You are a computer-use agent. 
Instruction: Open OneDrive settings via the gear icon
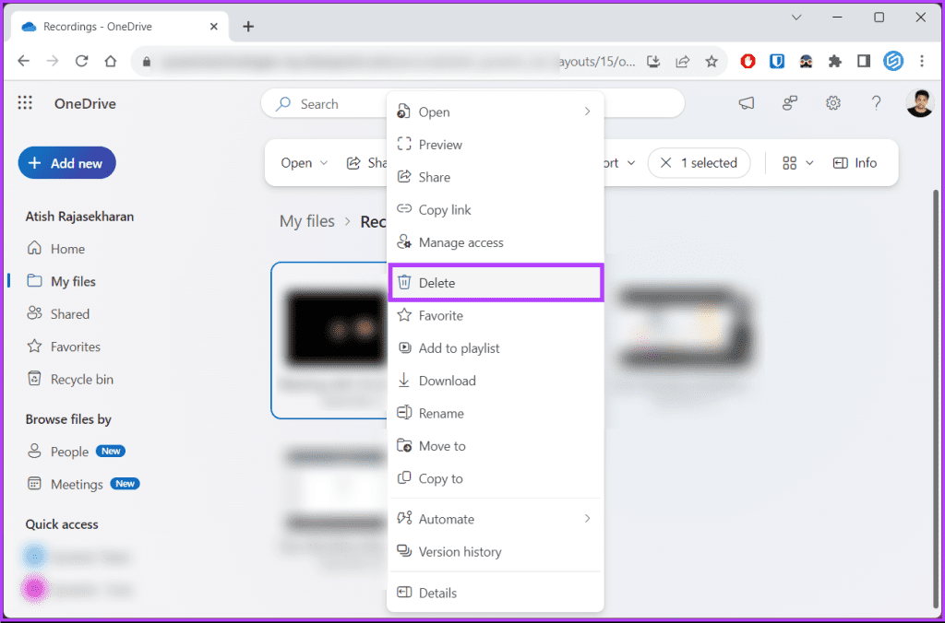click(x=833, y=102)
